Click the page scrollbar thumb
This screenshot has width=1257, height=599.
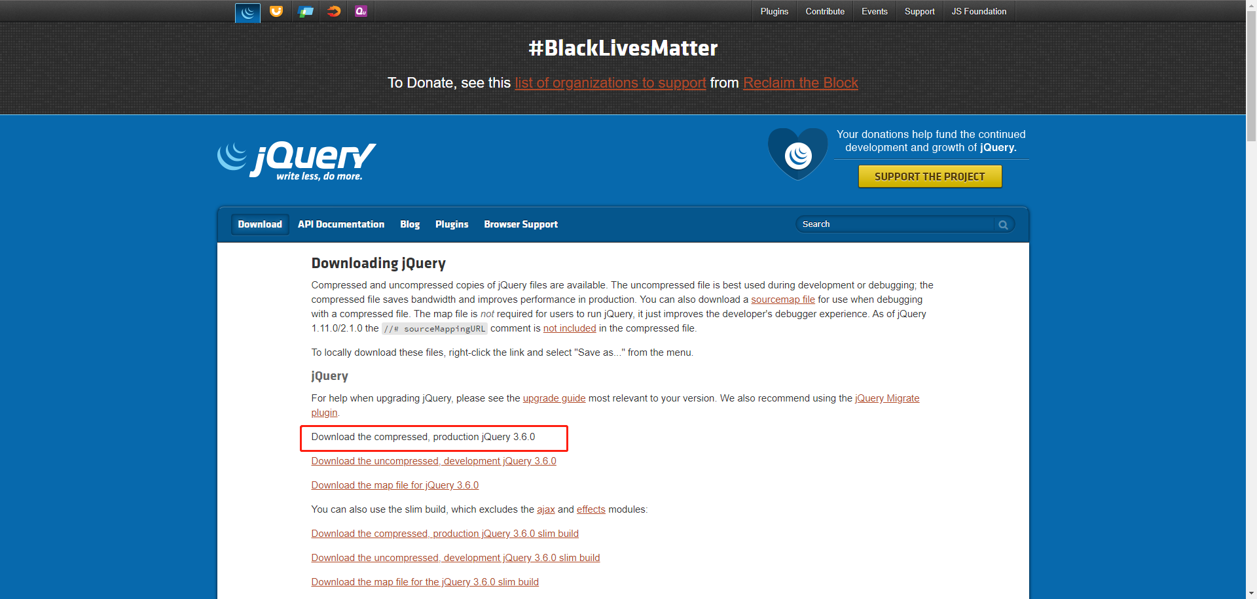(x=1251, y=75)
